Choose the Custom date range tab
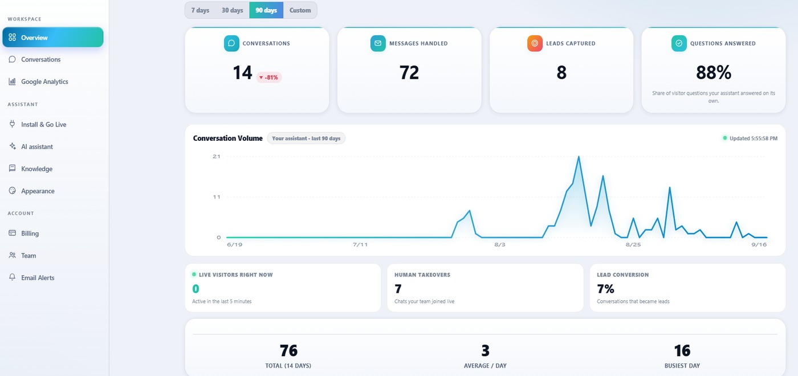This screenshot has height=376, width=798. pyautogui.click(x=300, y=10)
